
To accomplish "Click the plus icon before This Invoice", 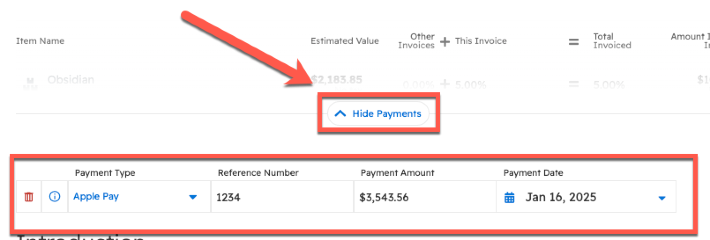I will click(x=445, y=41).
